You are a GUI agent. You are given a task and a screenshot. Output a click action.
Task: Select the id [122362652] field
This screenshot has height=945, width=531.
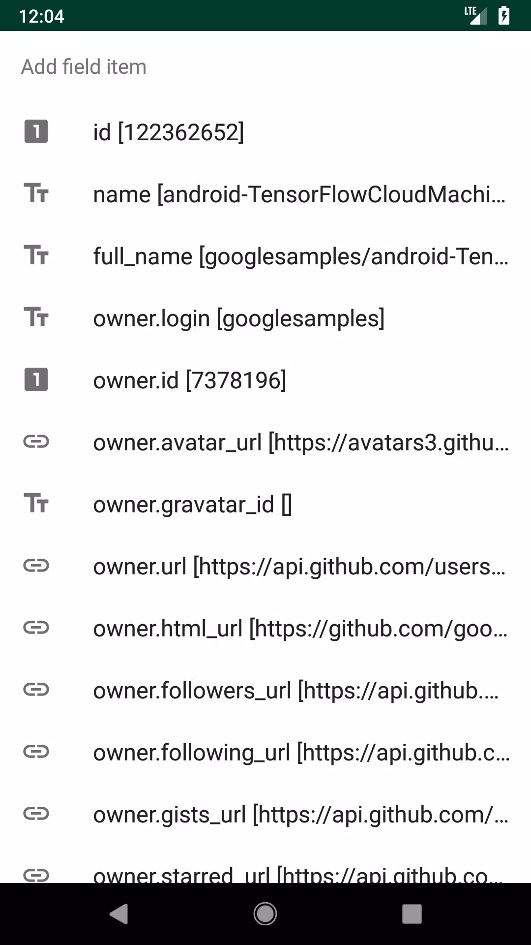click(x=265, y=132)
